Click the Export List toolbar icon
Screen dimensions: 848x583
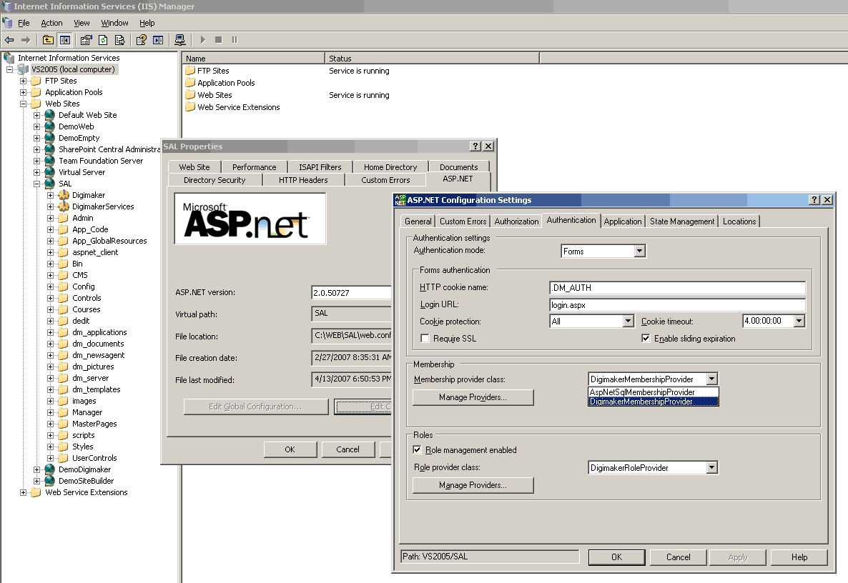119,40
